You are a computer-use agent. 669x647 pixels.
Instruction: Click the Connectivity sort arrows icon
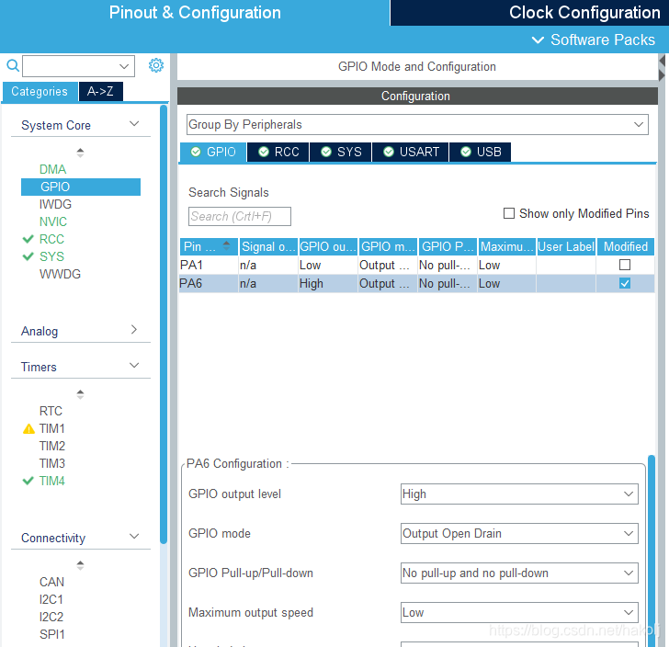tap(80, 565)
